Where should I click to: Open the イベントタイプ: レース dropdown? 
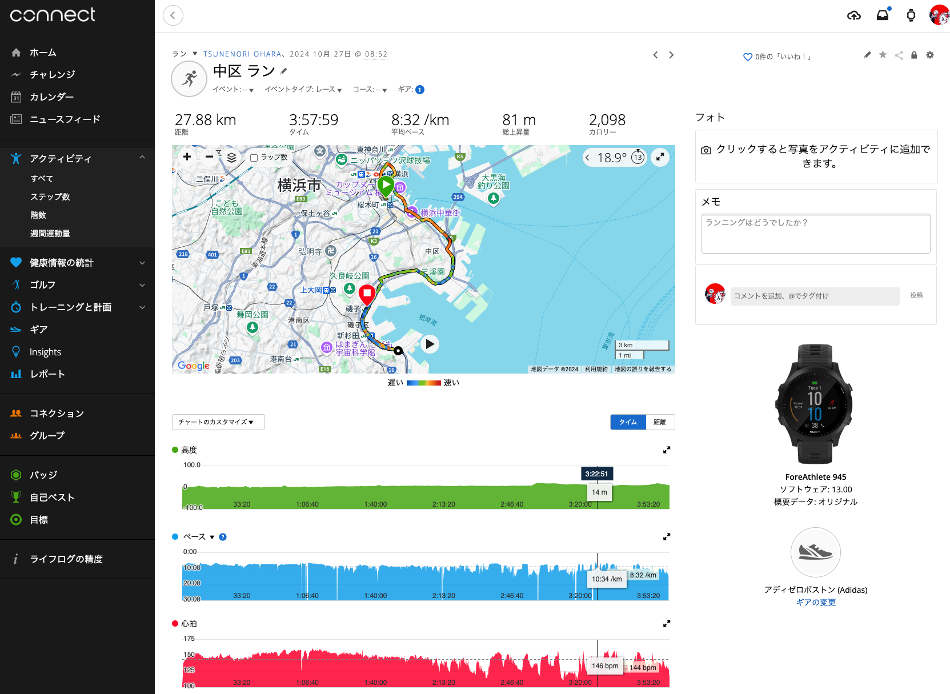pyautogui.click(x=303, y=90)
